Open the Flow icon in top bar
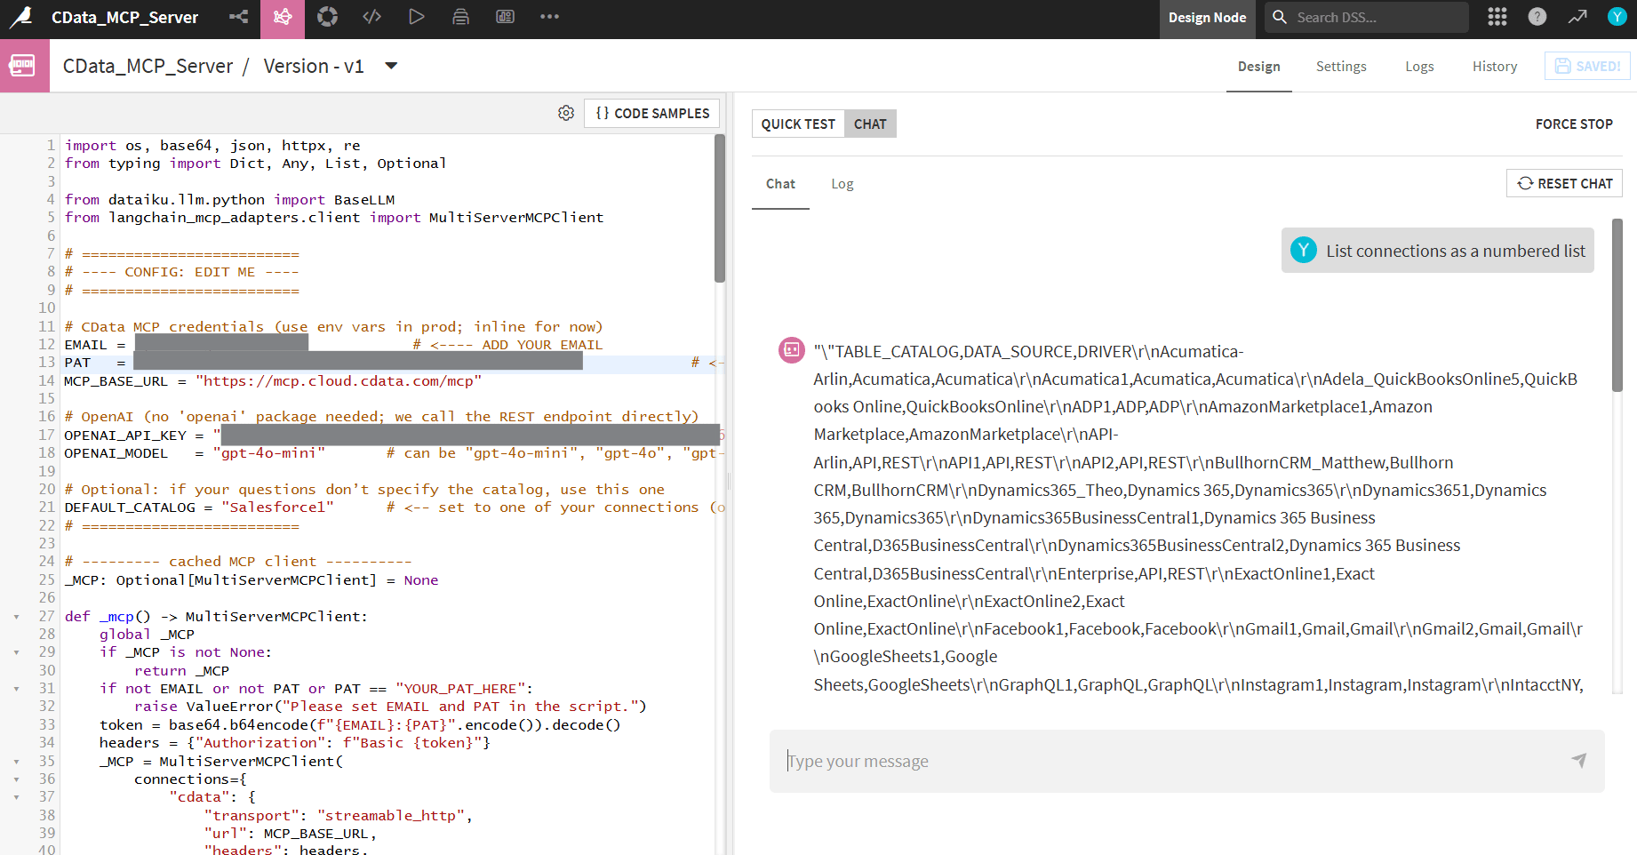 [x=238, y=17]
